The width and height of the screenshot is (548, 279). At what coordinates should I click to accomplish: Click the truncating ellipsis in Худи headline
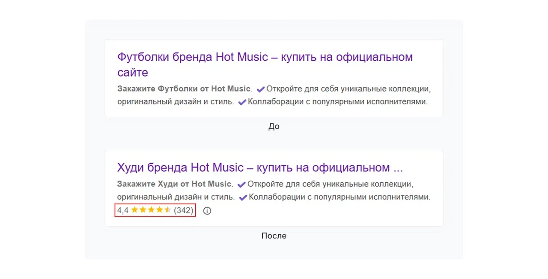tap(398, 168)
